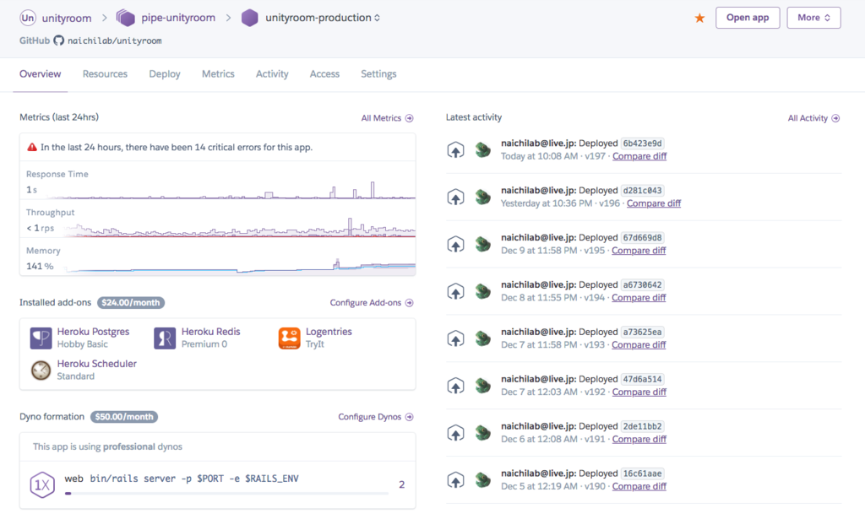Click the Heroku Postgres add-on icon

click(41, 338)
